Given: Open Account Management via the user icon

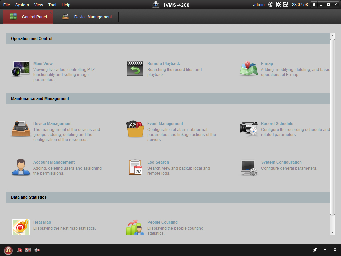Looking at the screenshot, I should tap(21, 167).
